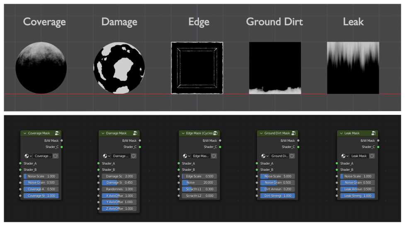Collapse the Ground Dirt Mask node with its chevron
This screenshot has width=405, height=226.
(x=261, y=133)
